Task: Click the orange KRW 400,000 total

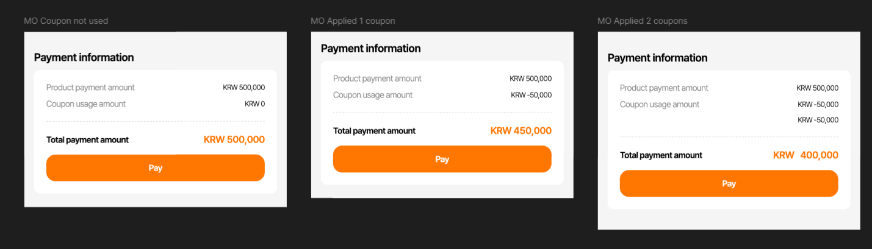Action: 805,155
